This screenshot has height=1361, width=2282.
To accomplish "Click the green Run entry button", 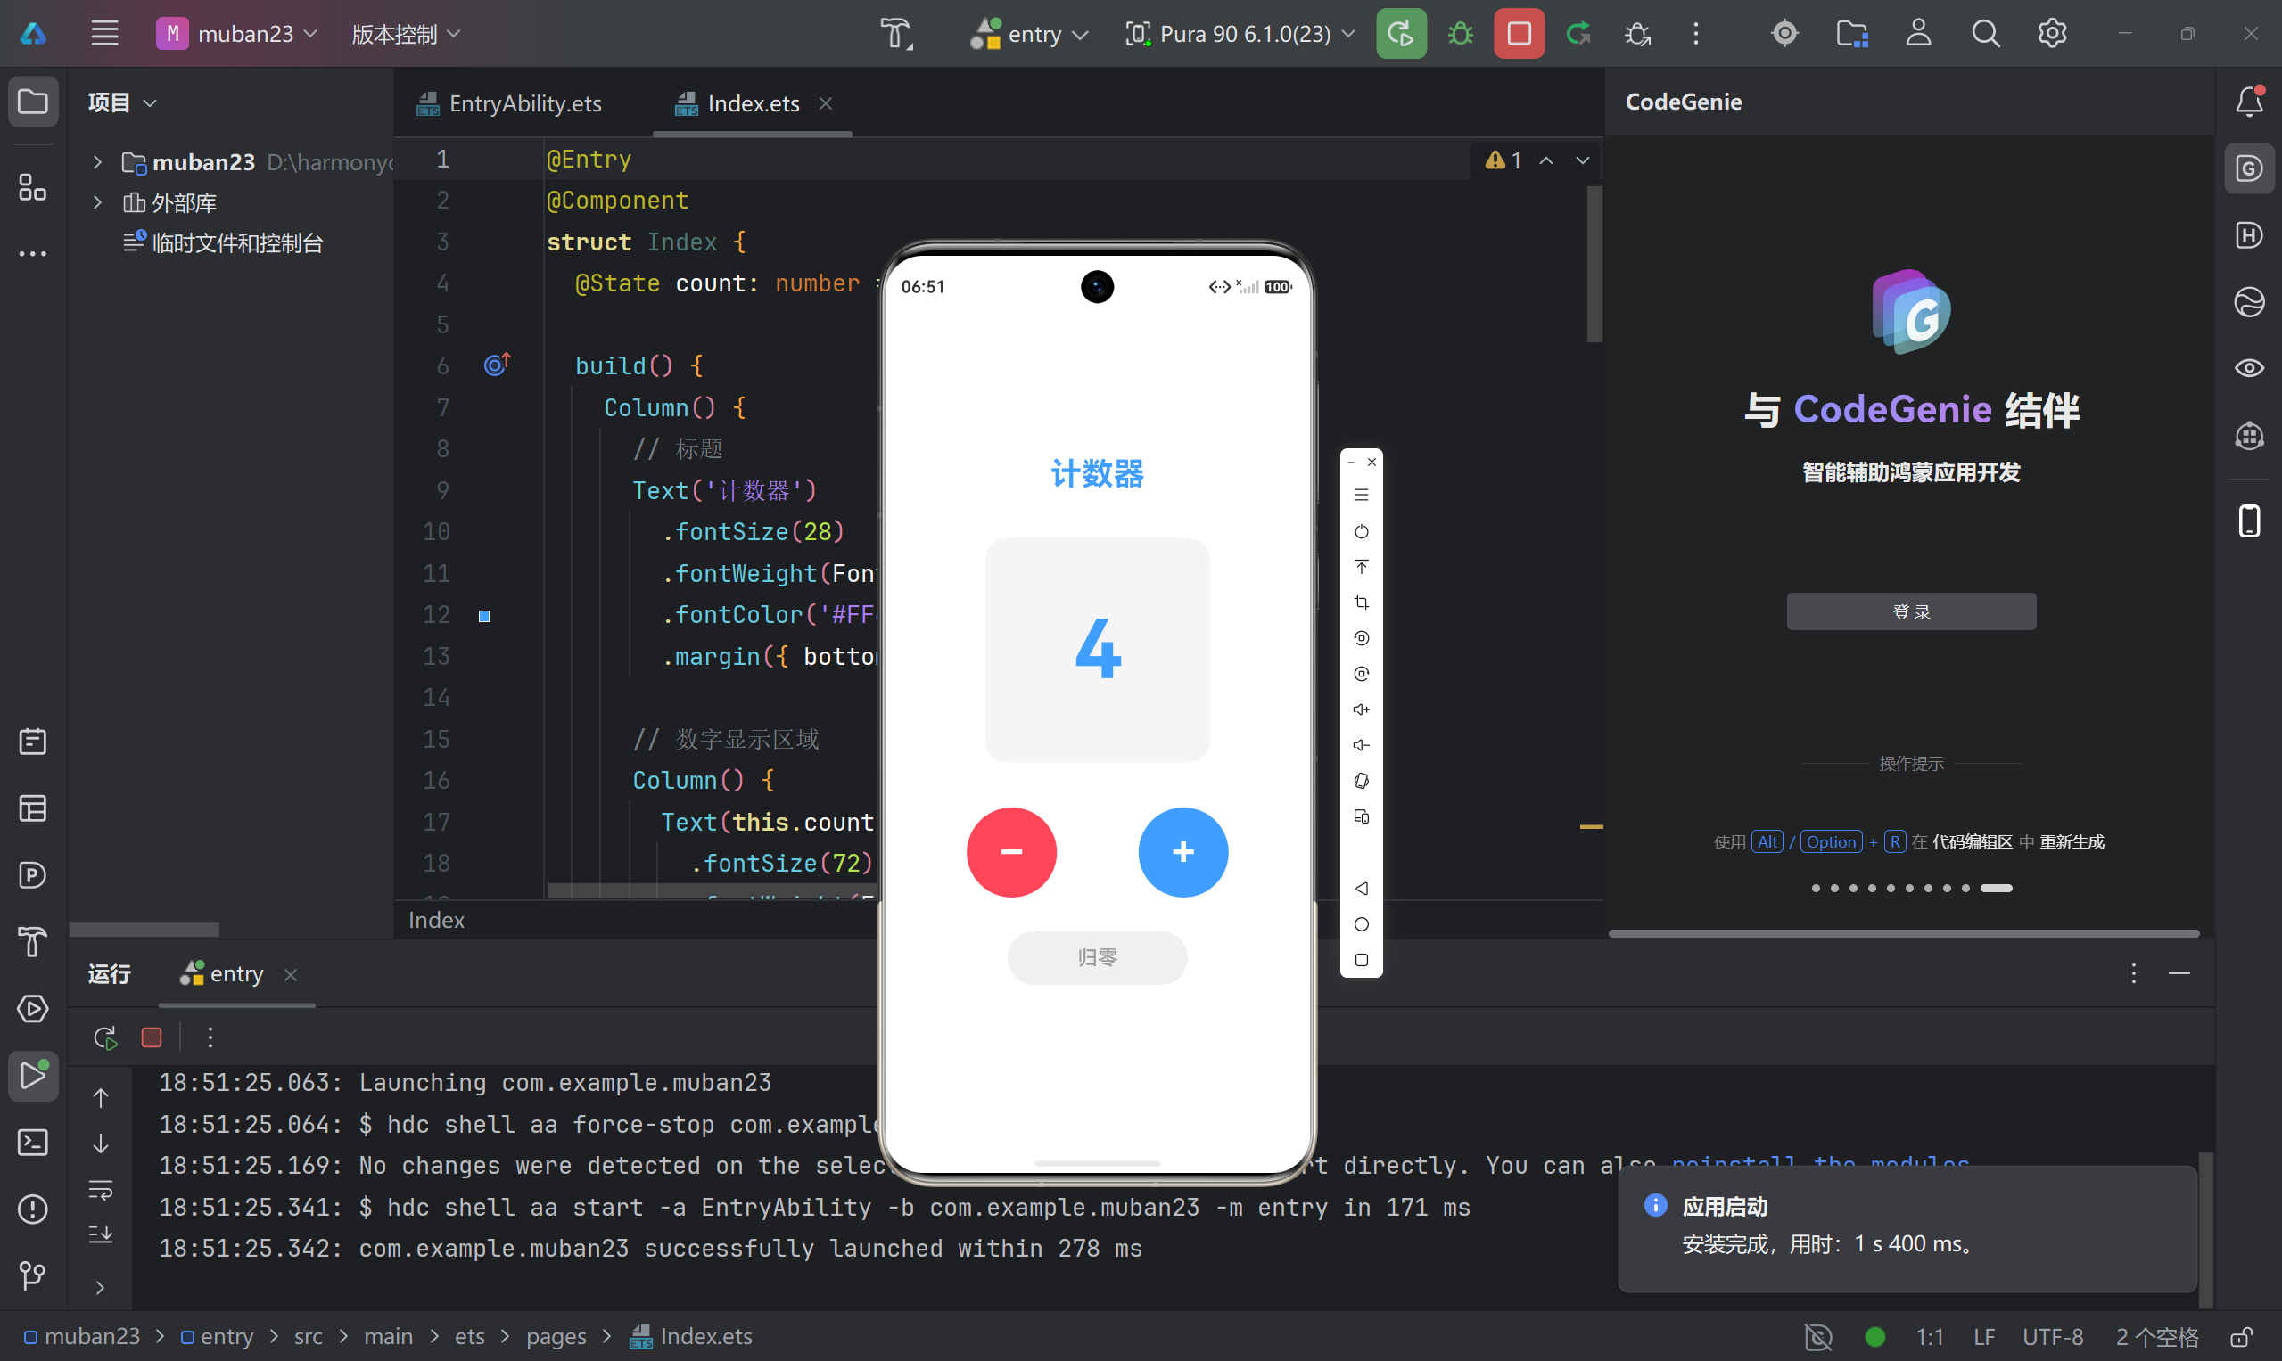I will click(1400, 34).
